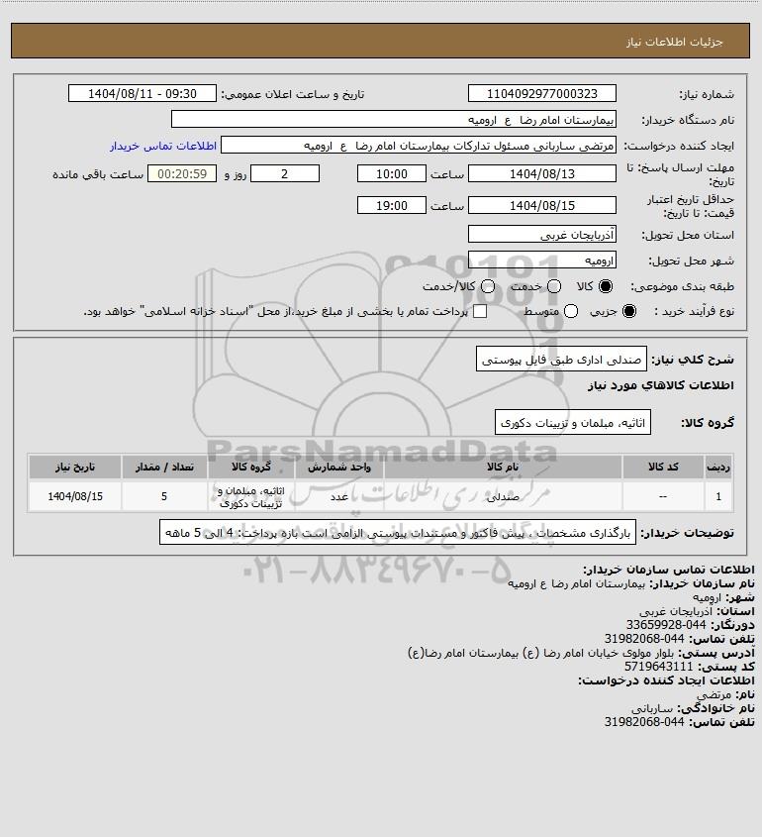Click the buyer notes text field

click(398, 533)
